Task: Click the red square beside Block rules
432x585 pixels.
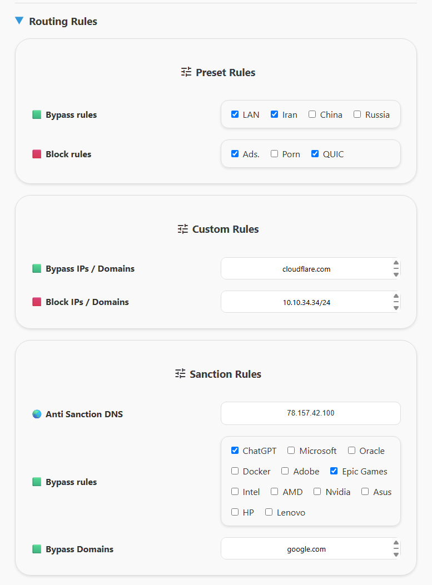Action: coord(36,154)
